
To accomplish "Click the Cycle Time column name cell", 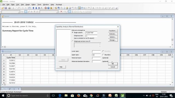I will point(11,58).
